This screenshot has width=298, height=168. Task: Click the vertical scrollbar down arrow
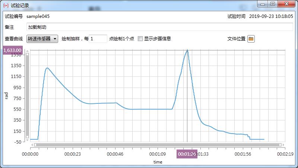(27, 141)
